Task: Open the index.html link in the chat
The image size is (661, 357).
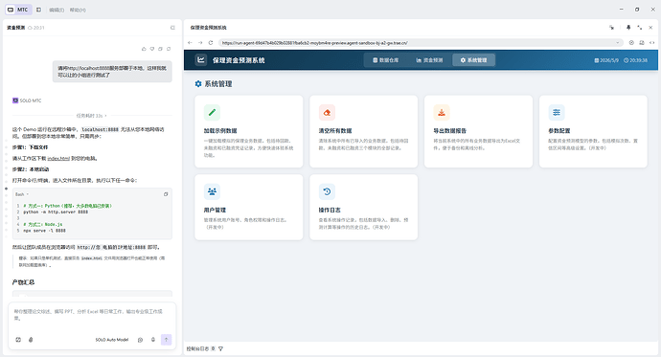Action: pos(58,158)
